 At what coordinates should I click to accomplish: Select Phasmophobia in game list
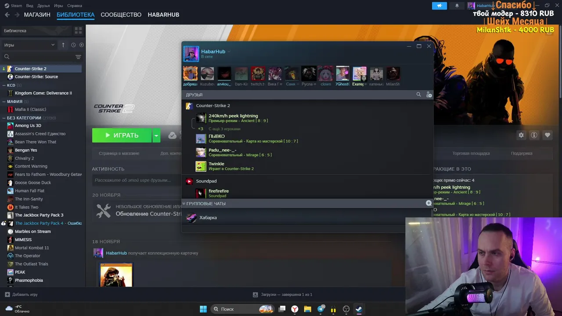pos(29,280)
